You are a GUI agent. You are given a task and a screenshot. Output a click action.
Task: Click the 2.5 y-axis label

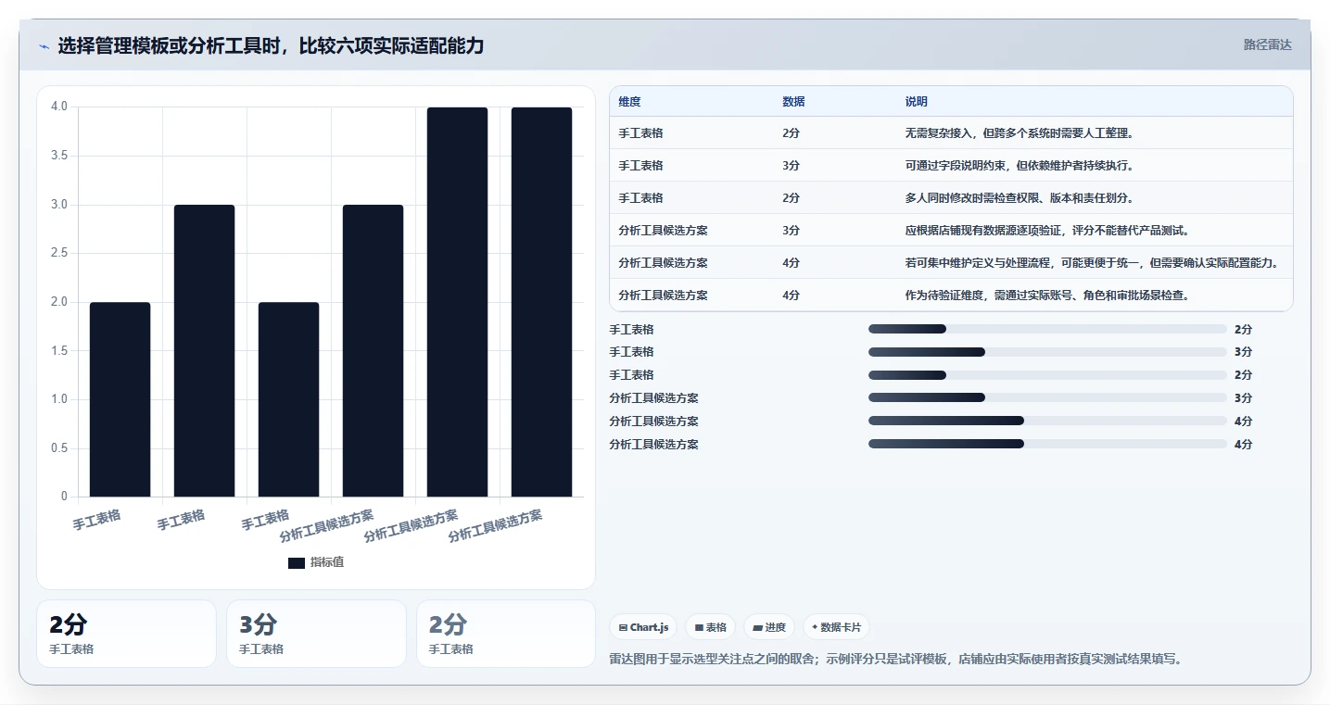59,253
